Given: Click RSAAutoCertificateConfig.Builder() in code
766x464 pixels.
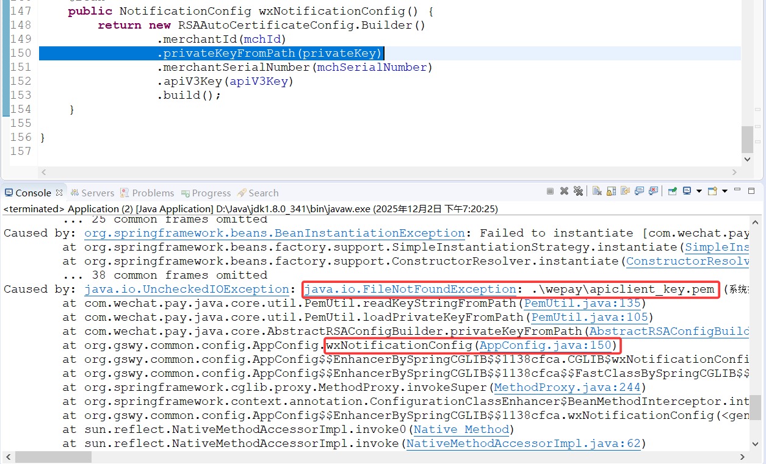Looking at the screenshot, I should point(302,26).
